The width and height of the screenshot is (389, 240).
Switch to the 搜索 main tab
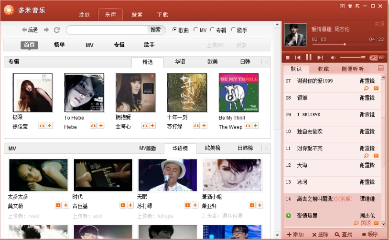coord(137,15)
